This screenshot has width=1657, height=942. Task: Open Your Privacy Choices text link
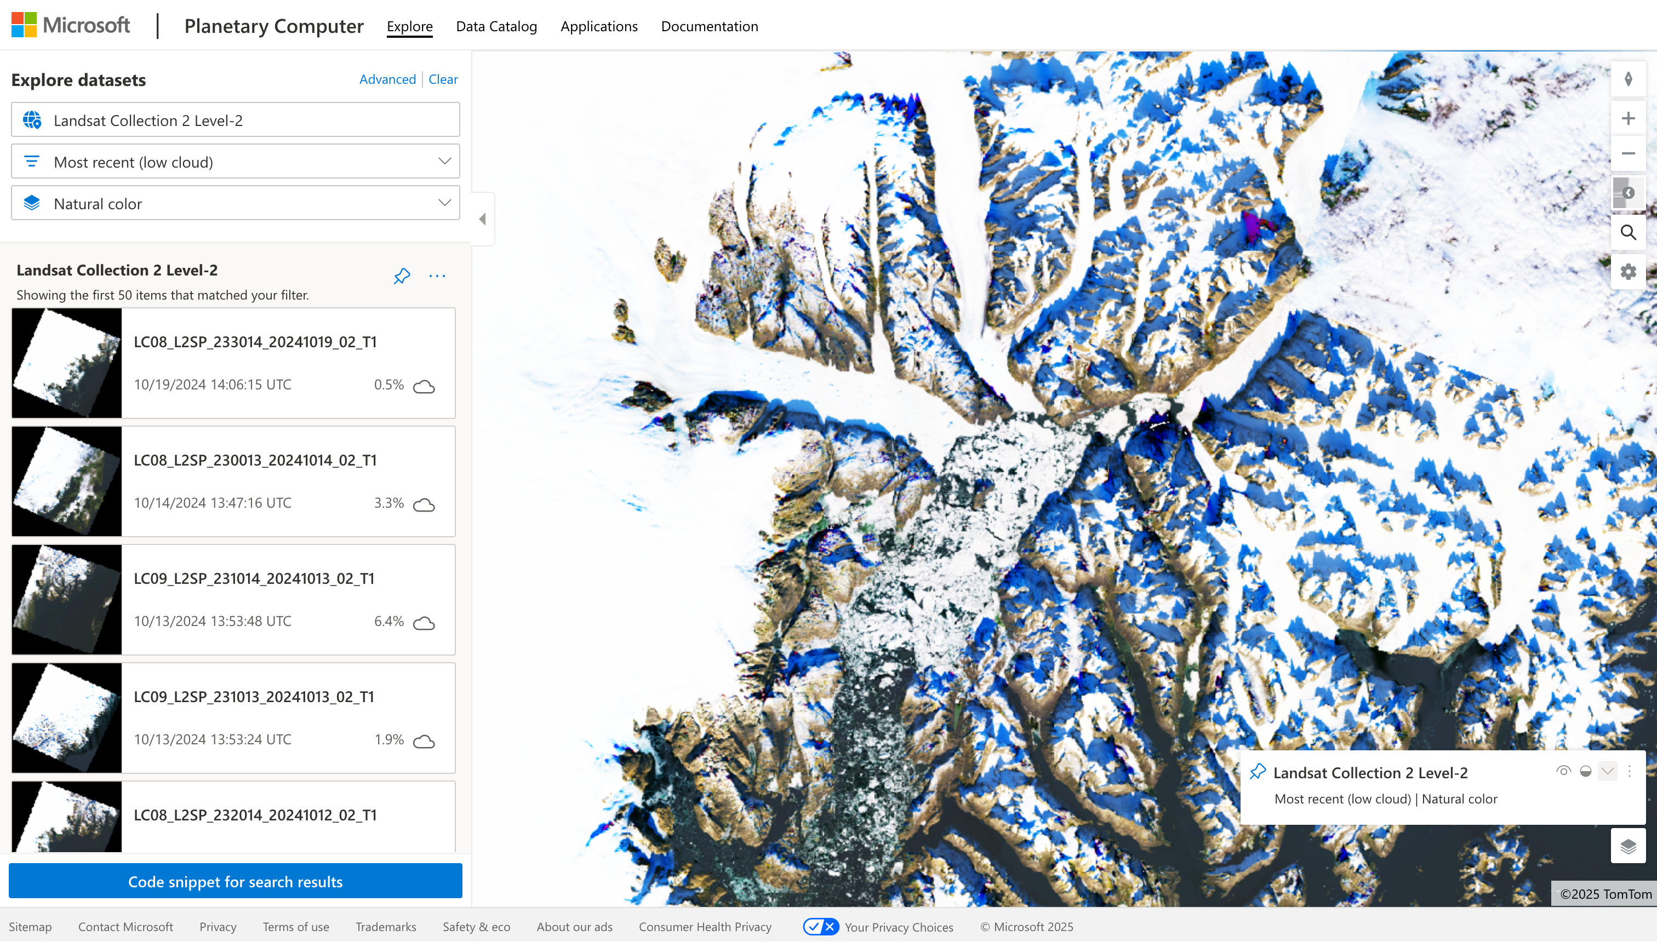(x=899, y=927)
